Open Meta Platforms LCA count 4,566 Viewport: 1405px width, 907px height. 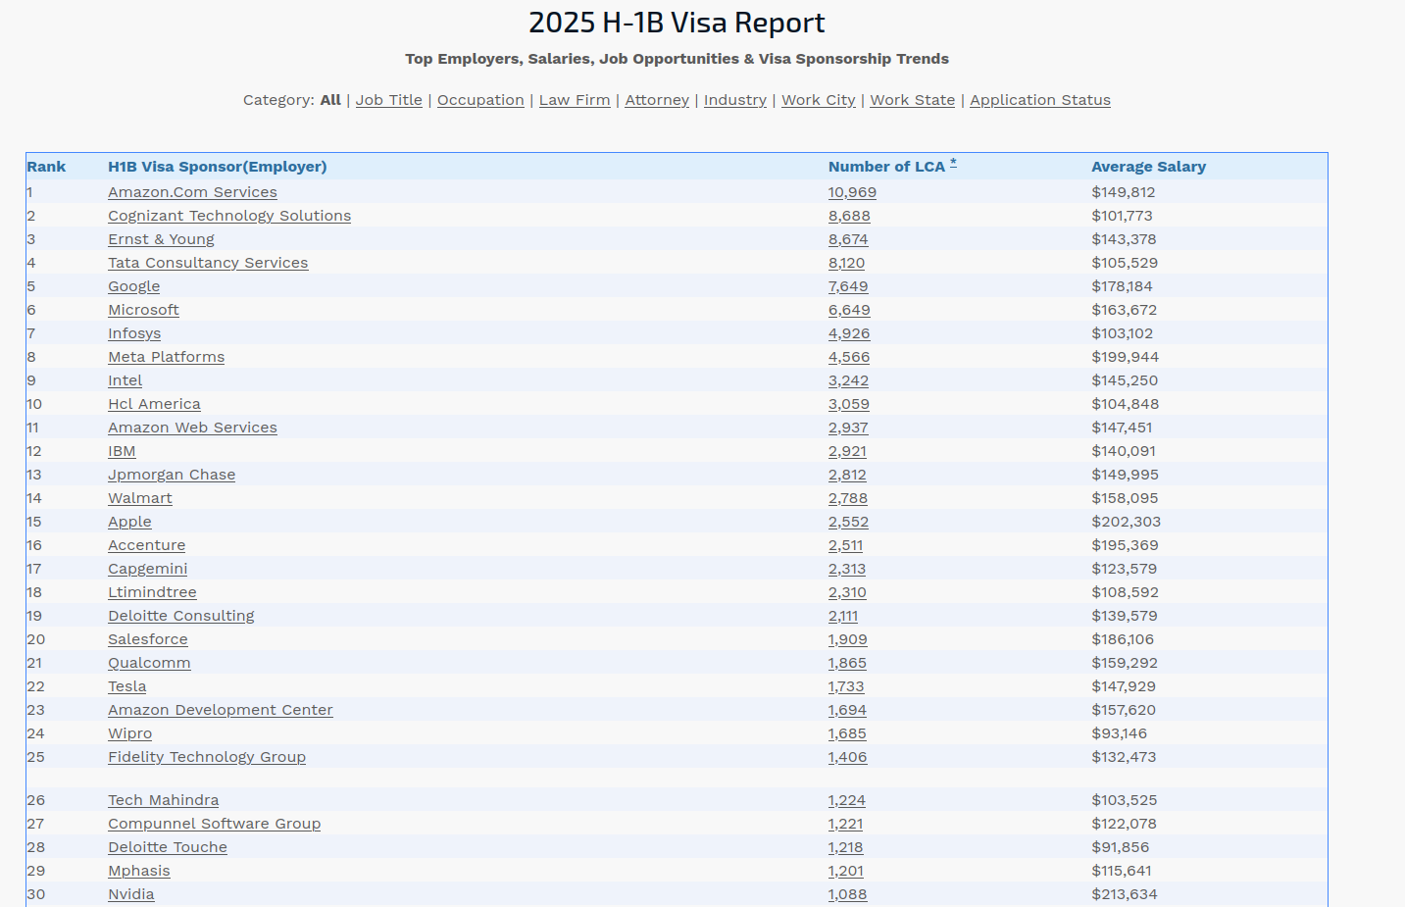849,357
